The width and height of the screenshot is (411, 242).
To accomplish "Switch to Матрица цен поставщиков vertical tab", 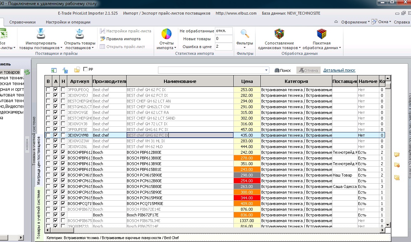I will (39, 161).
